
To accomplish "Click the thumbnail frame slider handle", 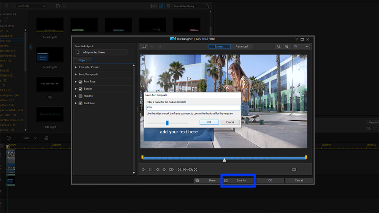I will 167,123.
